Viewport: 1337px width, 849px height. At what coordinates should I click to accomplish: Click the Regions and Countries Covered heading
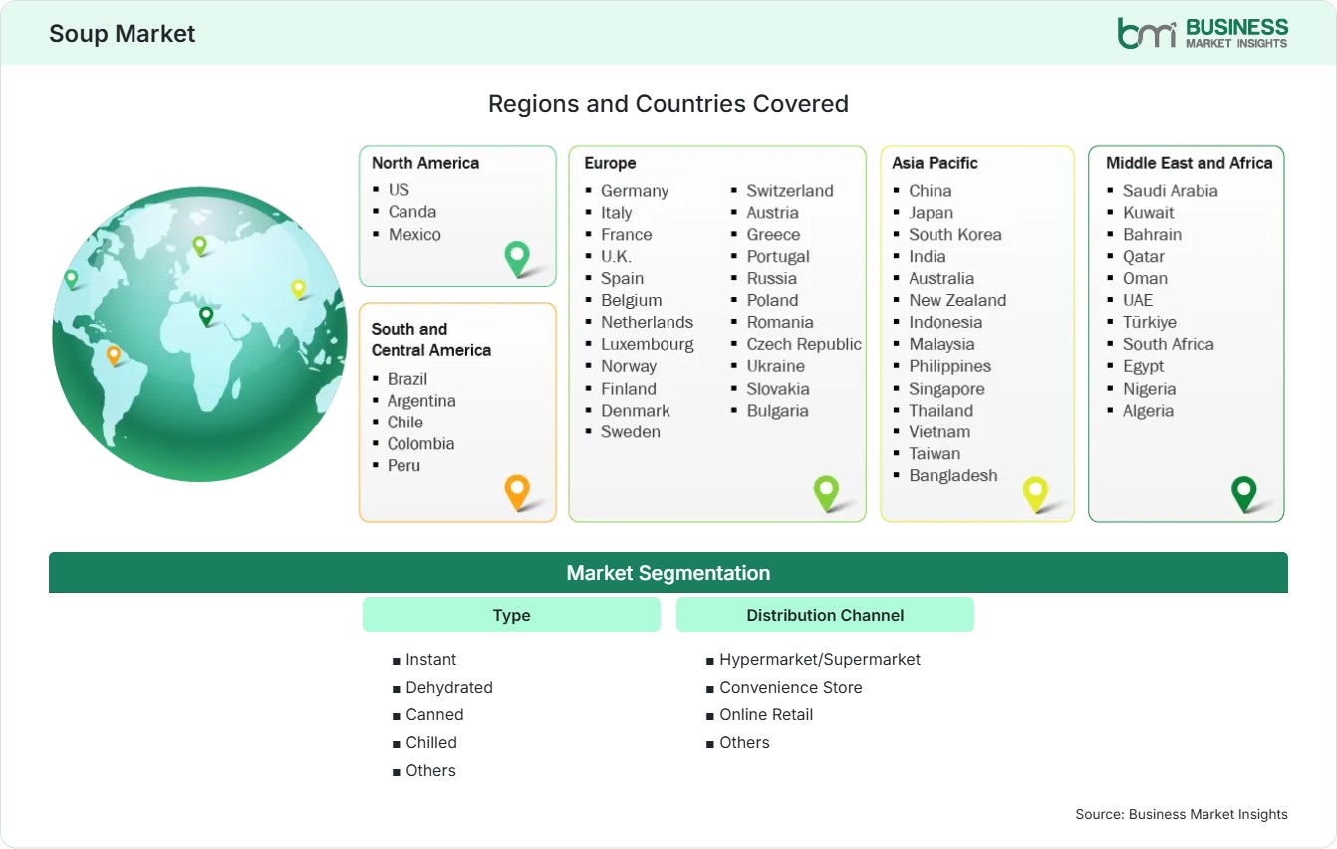(668, 104)
